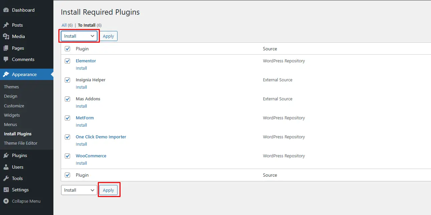
Task: Click the Media icon in sidebar
Action: tap(6, 36)
